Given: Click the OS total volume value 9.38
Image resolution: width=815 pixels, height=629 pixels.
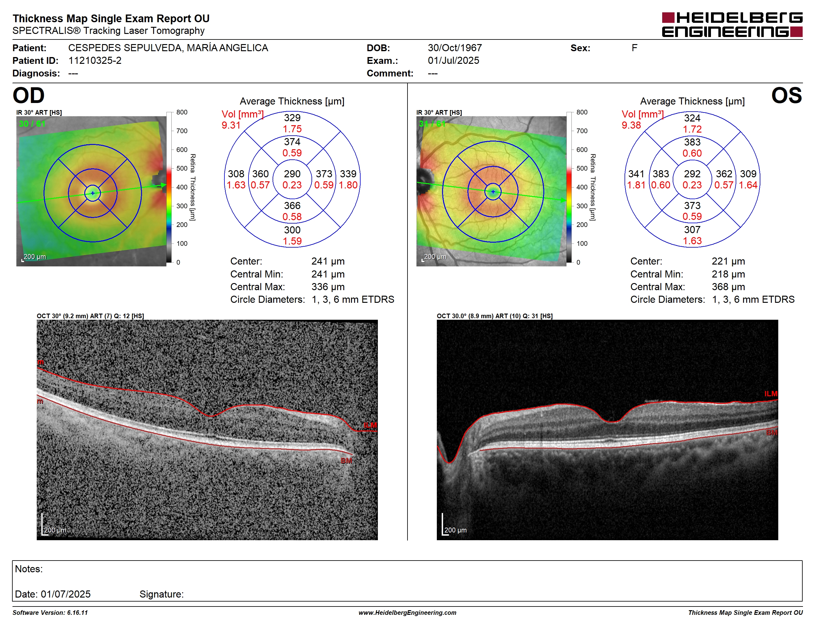Looking at the screenshot, I should 631,125.
